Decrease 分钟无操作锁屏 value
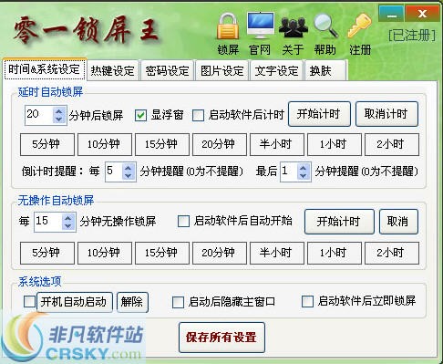Screen dimensions: 443x364 tap(68, 225)
